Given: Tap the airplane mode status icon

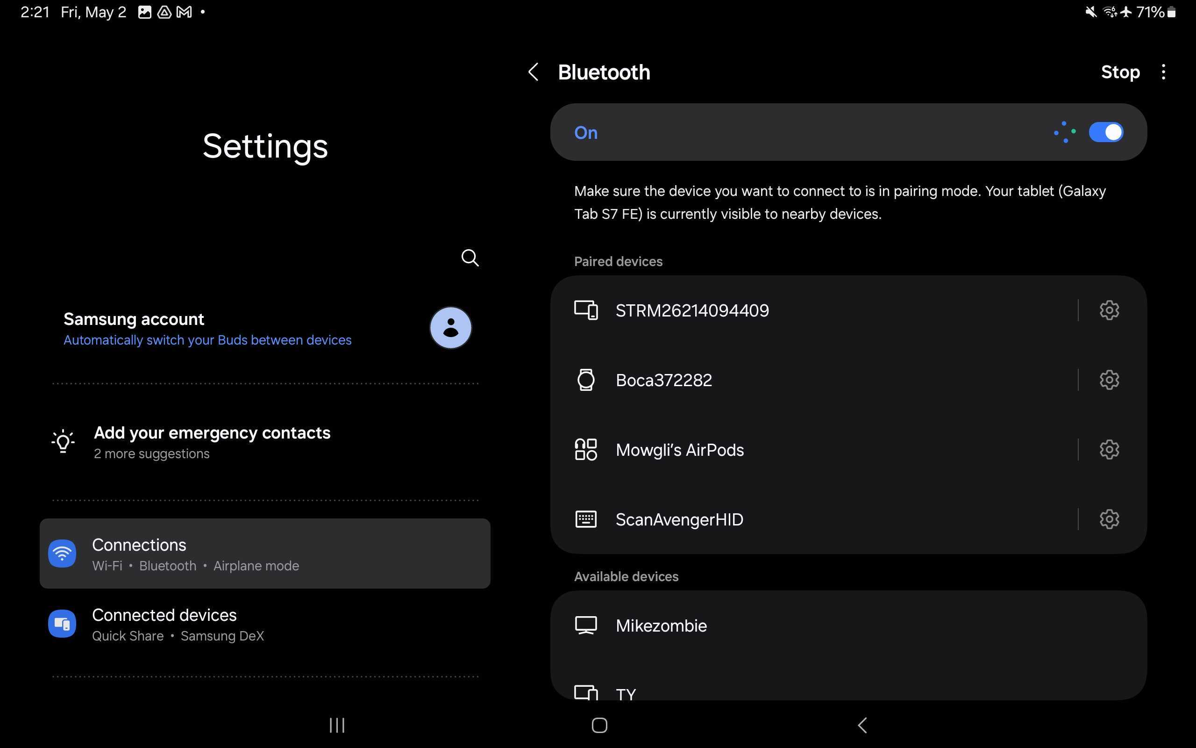Looking at the screenshot, I should point(1126,12).
